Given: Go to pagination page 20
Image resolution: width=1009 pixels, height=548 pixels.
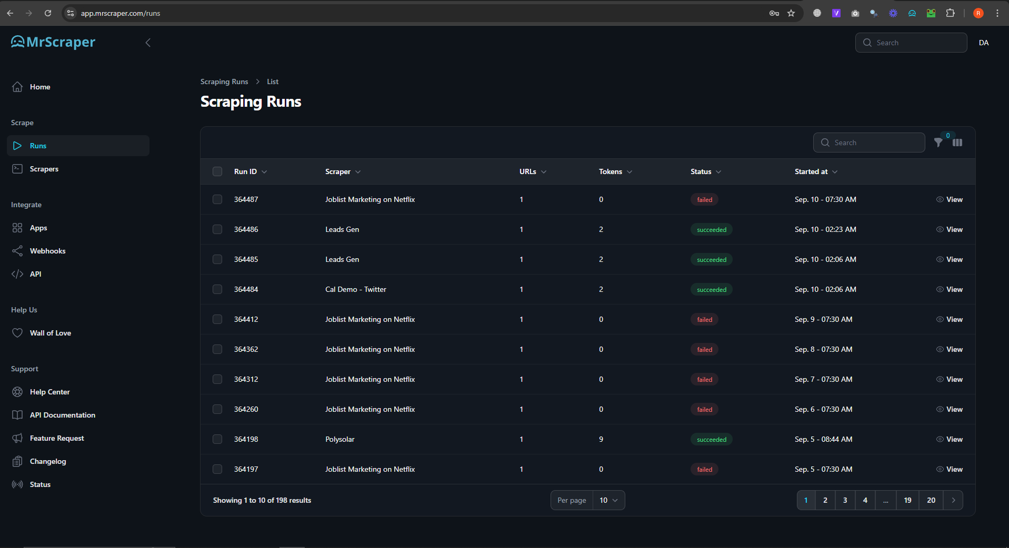Looking at the screenshot, I should (x=931, y=500).
